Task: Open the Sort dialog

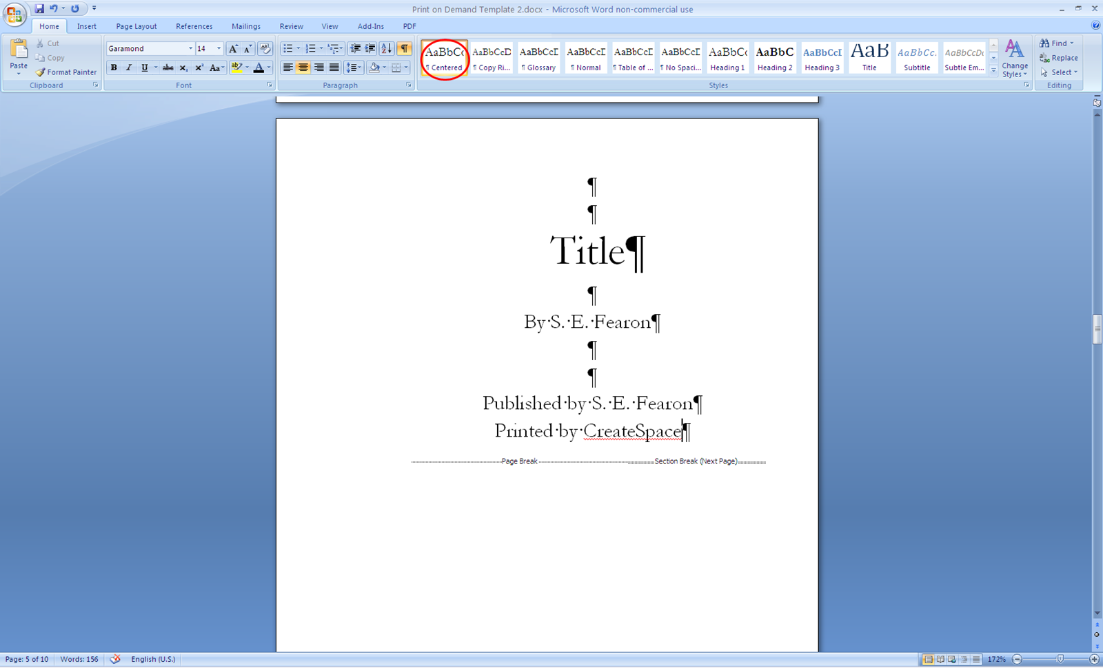Action: coord(385,48)
